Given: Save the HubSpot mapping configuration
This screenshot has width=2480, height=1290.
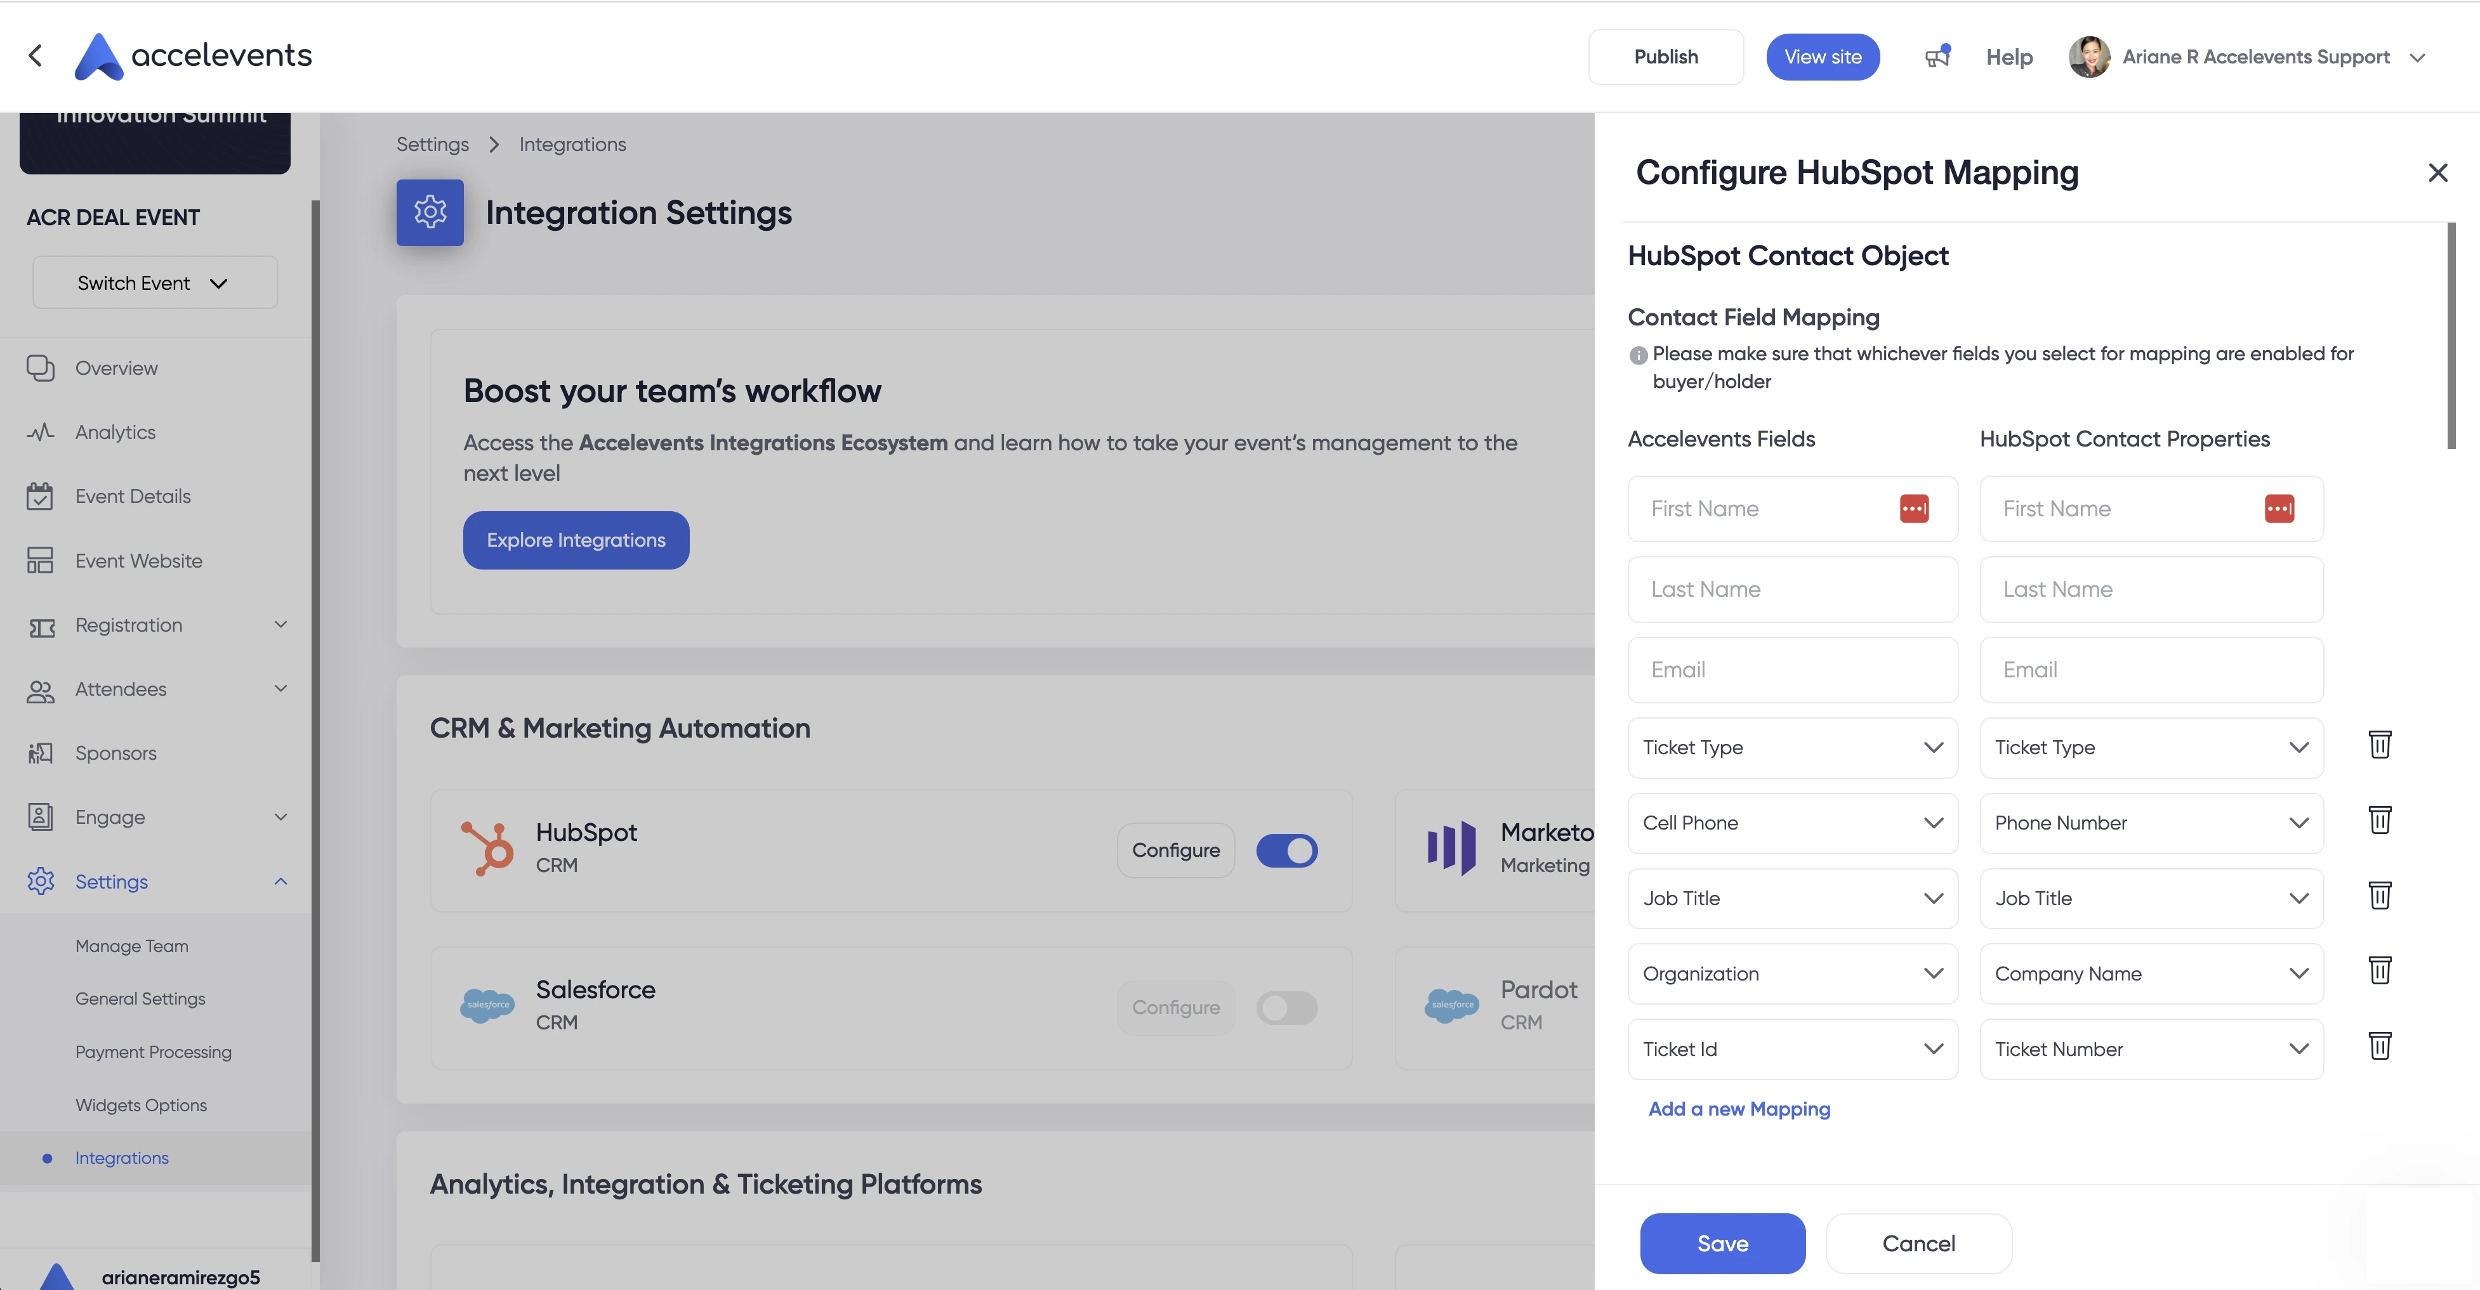Looking at the screenshot, I should [1722, 1243].
